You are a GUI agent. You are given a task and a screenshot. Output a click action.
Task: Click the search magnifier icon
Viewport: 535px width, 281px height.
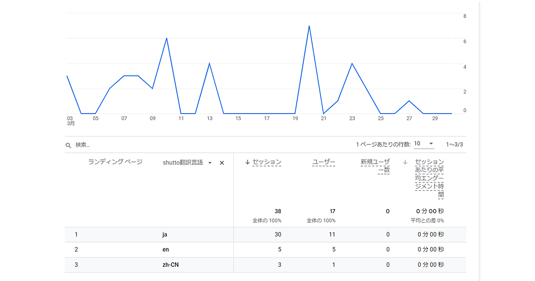68,145
